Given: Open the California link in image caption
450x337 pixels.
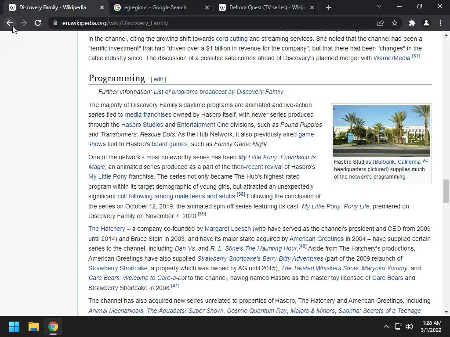Looking at the screenshot, I should [409, 161].
